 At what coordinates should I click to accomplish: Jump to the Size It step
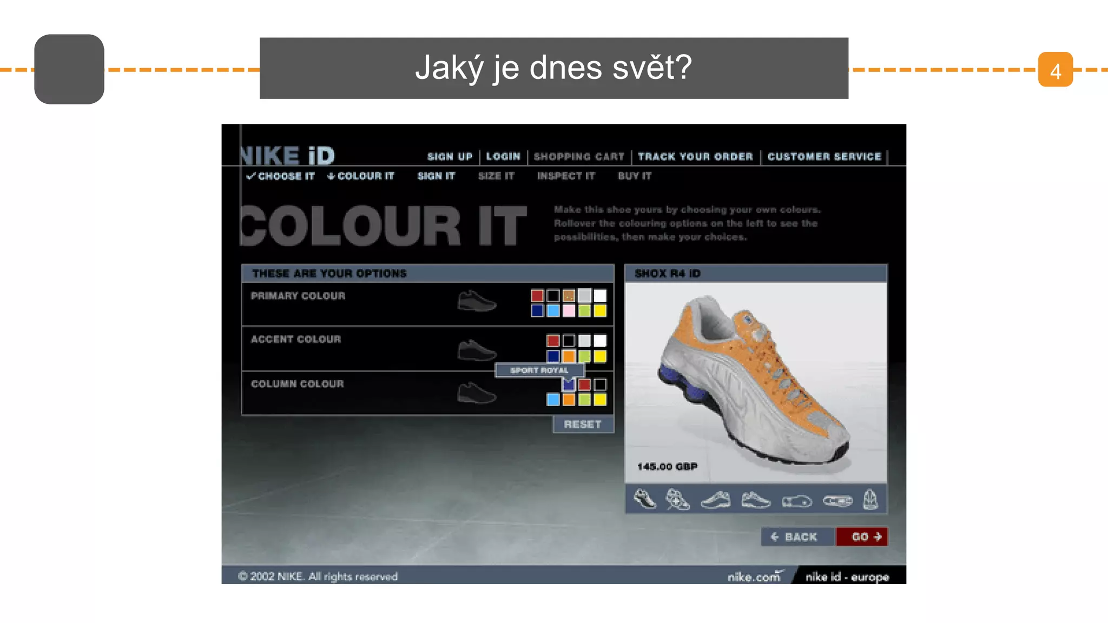pyautogui.click(x=496, y=176)
